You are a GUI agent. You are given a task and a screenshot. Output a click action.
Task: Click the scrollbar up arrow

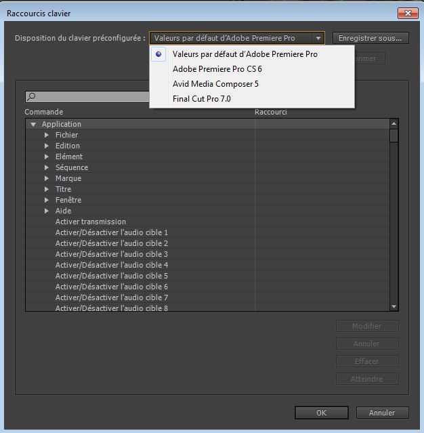click(394, 123)
